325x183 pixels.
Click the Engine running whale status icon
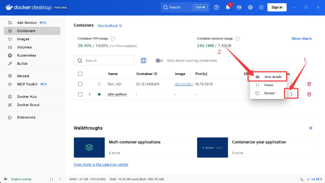6,179
